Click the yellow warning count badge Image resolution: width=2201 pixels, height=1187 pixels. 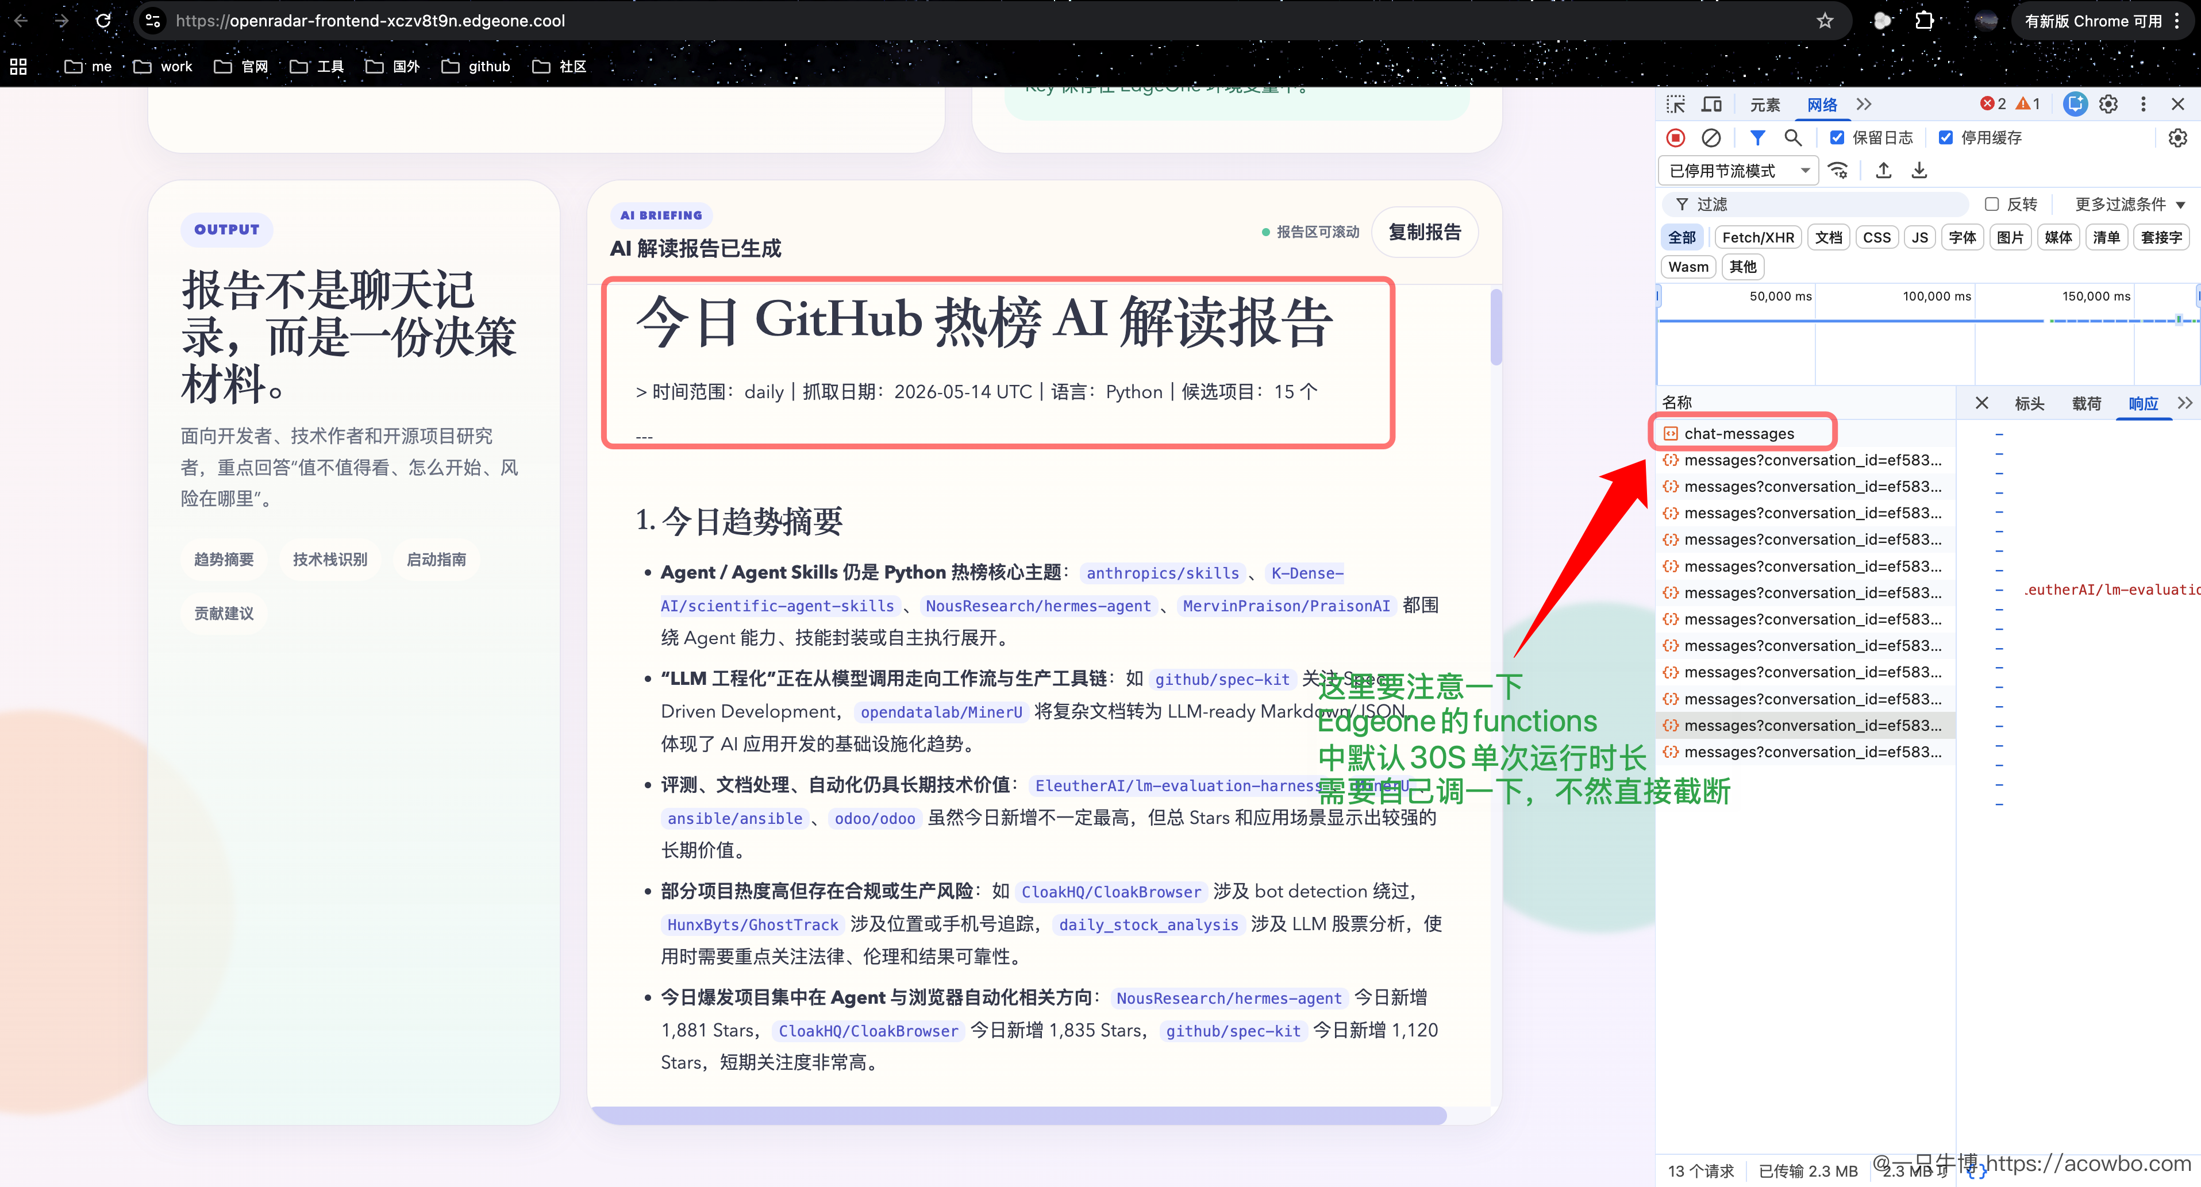pyautogui.click(x=2027, y=104)
